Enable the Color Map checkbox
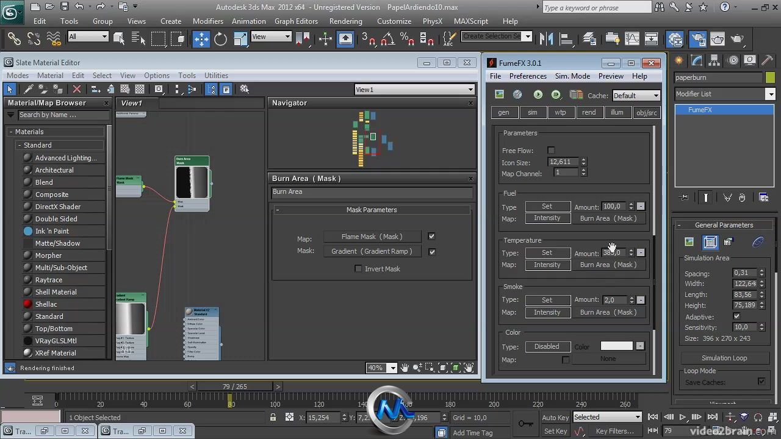The height and width of the screenshot is (439, 781). pyautogui.click(x=566, y=360)
